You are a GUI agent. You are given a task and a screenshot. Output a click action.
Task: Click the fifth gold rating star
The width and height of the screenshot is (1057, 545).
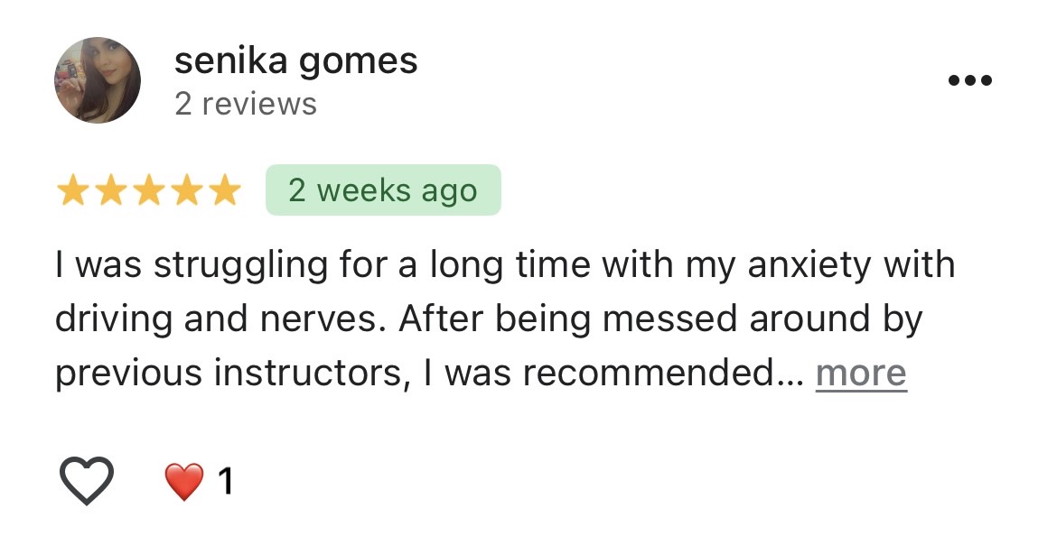(x=224, y=191)
